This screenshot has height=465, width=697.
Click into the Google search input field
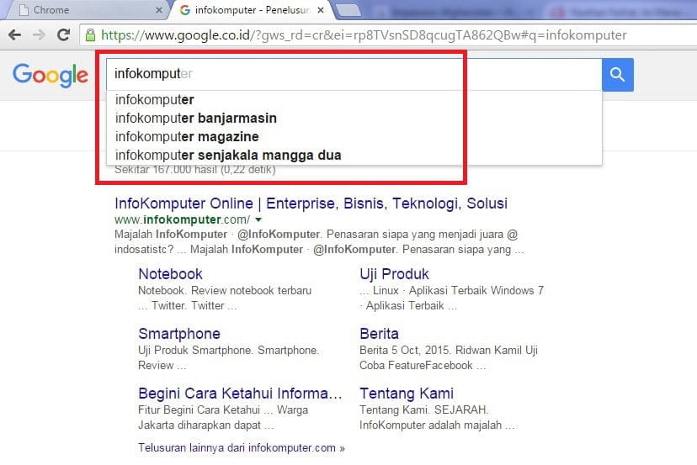(354, 75)
